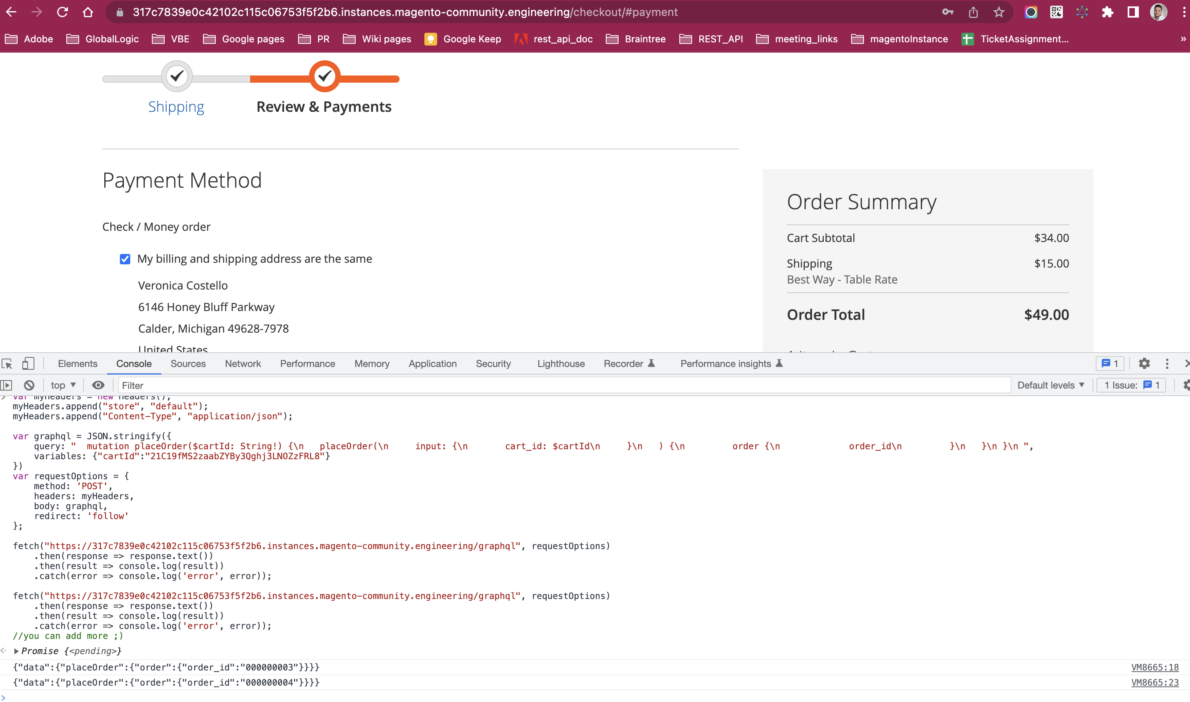Clear the console output

tap(29, 385)
